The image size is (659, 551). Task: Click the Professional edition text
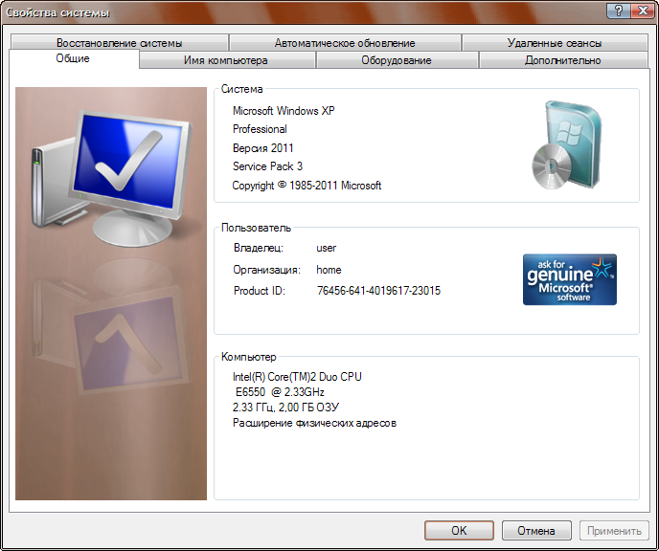tap(260, 129)
